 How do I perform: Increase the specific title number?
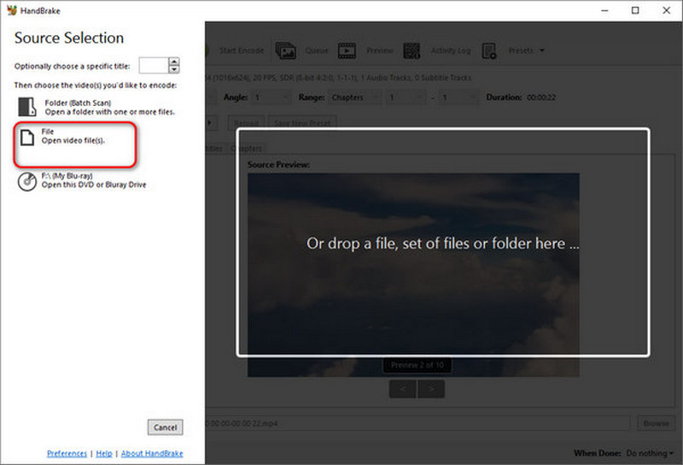pyautogui.click(x=174, y=62)
